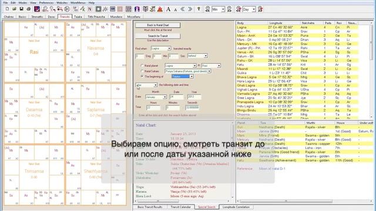The width and height of the screenshot is (376, 211).
Task: Select the Natal Saham radio button
Action: click(142, 71)
